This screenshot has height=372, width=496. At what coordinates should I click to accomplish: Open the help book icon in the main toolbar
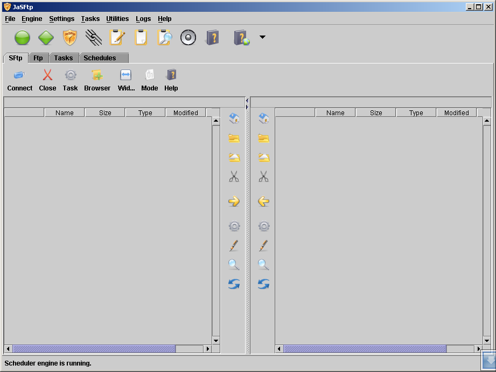pos(212,38)
